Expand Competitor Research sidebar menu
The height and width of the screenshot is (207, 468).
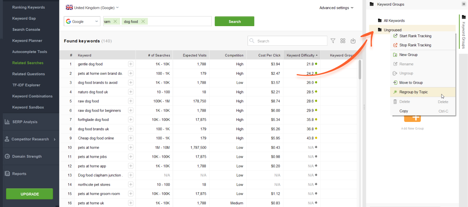pyautogui.click(x=30, y=139)
